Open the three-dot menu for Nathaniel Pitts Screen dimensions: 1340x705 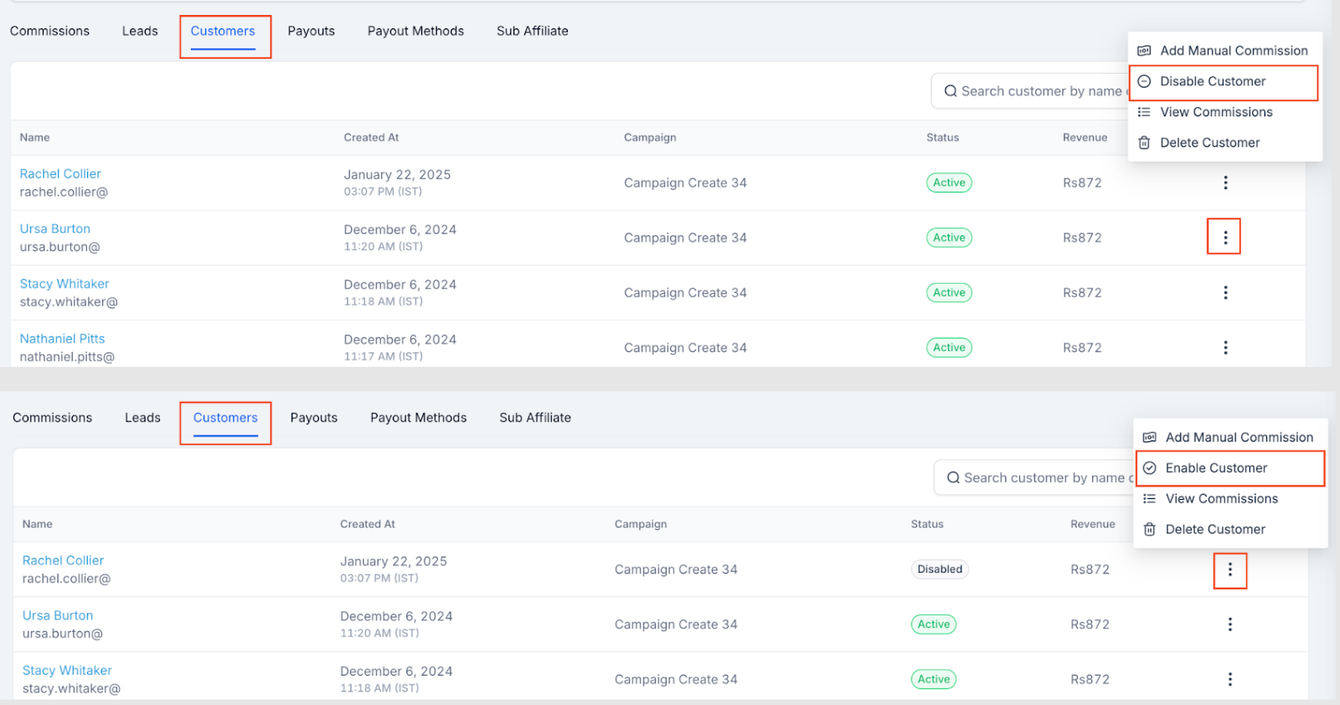(1225, 347)
